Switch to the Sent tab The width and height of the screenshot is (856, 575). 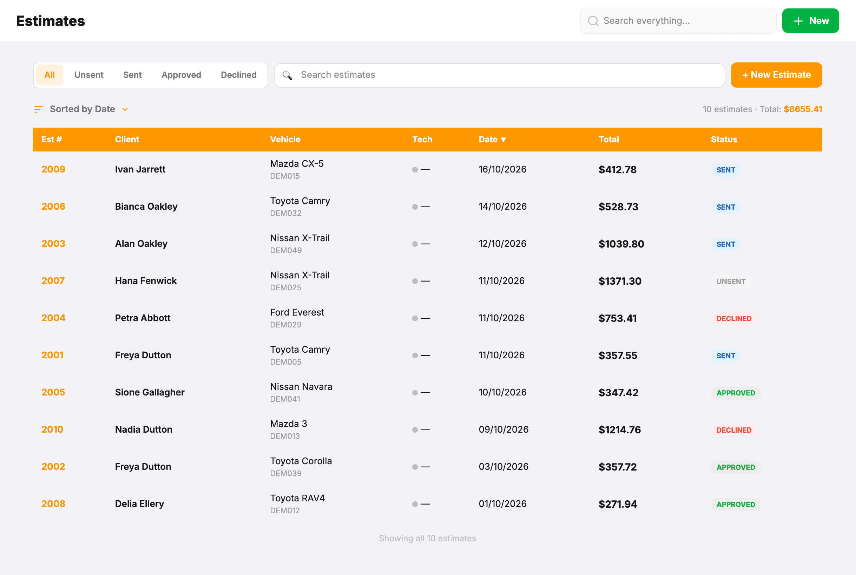pyautogui.click(x=132, y=75)
